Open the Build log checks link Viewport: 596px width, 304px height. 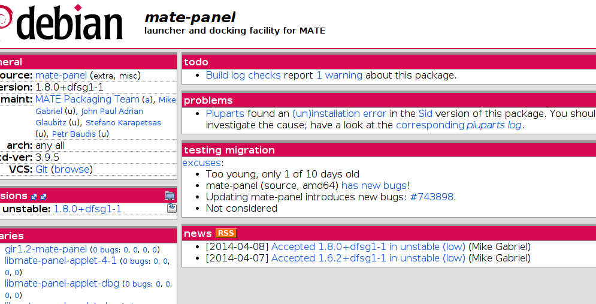click(x=243, y=75)
